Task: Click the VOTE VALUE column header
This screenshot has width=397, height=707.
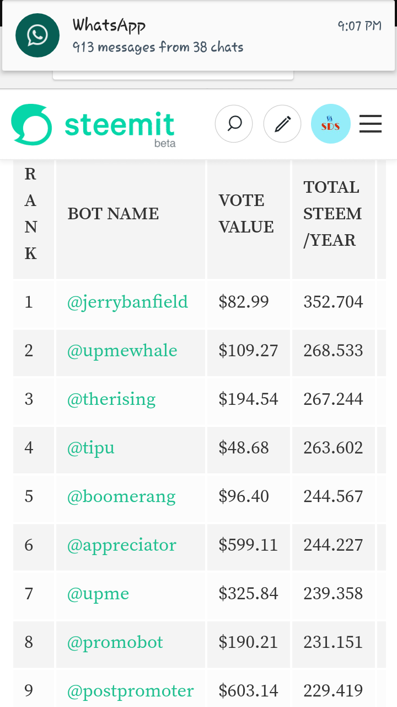Action: click(x=246, y=214)
